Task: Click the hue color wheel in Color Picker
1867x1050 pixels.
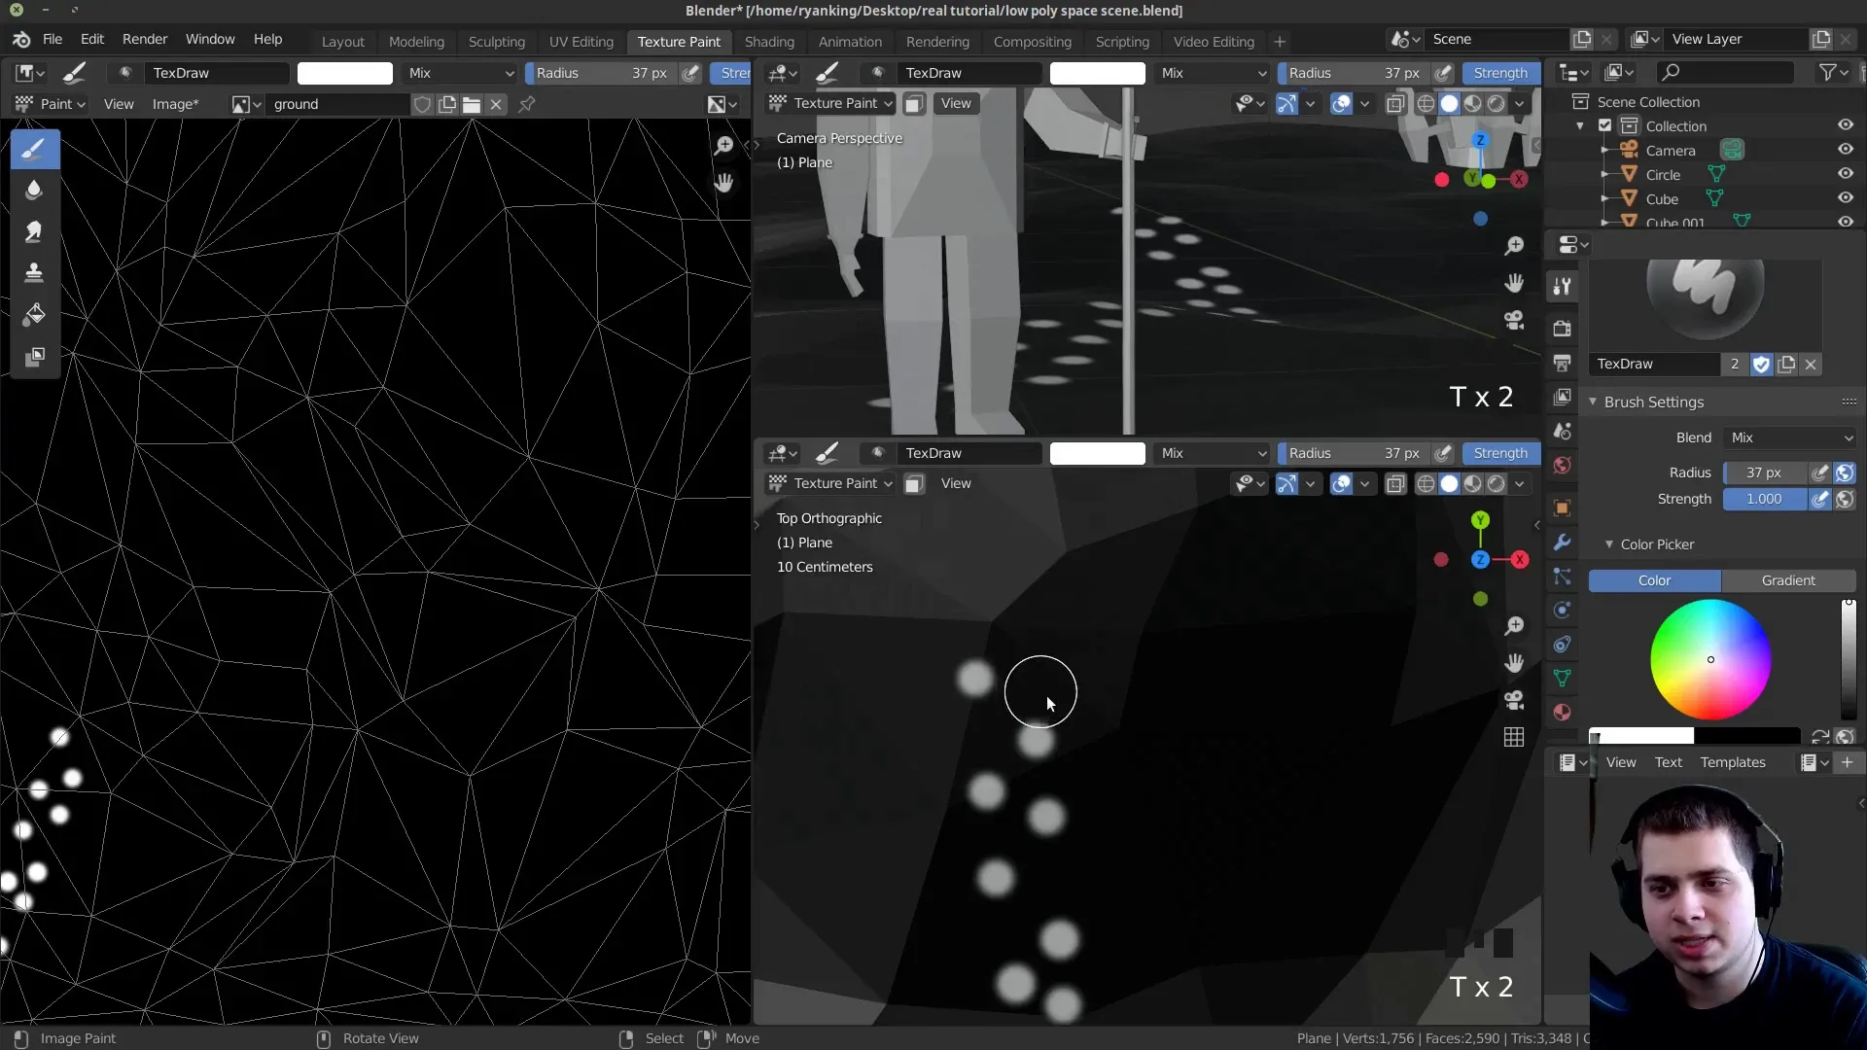Action: click(1709, 660)
